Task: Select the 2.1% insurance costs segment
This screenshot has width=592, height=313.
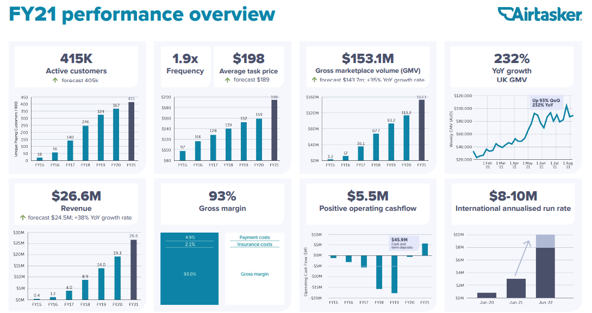Action: point(189,245)
